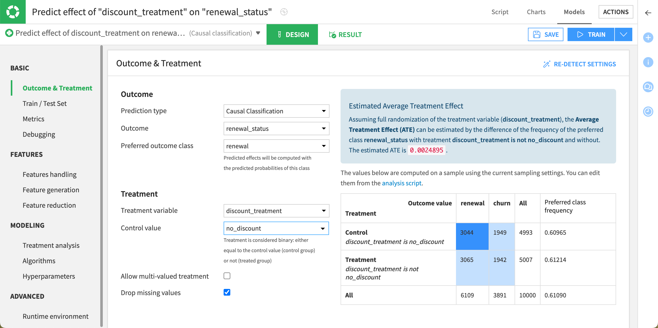Screen dimensions: 658x328
Task: Open the discussions chat icon
Action: (x=648, y=87)
